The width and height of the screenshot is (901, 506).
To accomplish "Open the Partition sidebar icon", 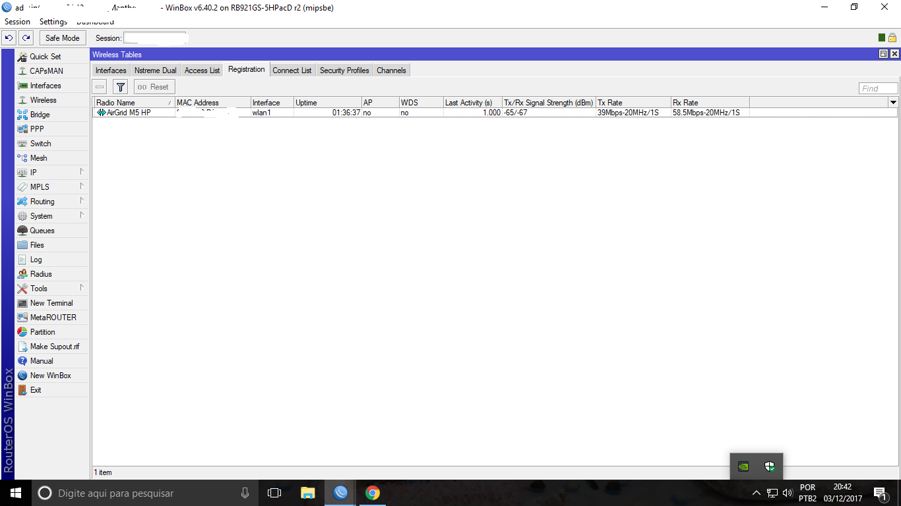I will [x=22, y=332].
